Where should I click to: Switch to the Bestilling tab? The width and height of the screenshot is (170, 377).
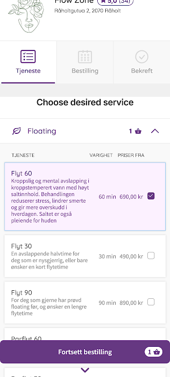pos(85,62)
